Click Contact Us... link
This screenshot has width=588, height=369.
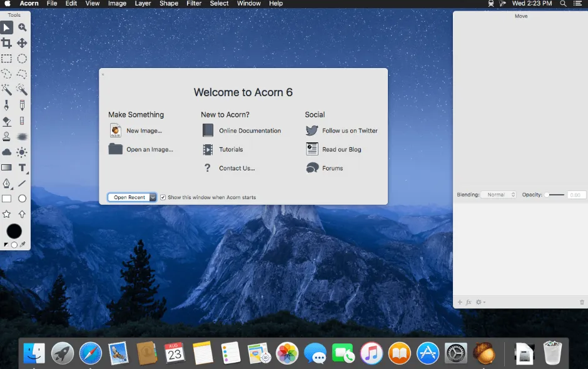pyautogui.click(x=237, y=168)
